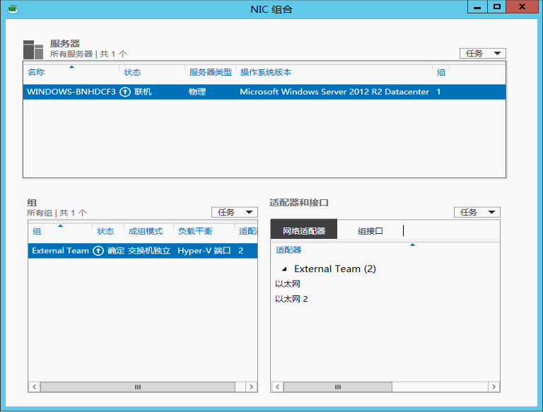The image size is (543, 412).
Task: Open the 任务 dropdown in 服务器 section
Action: pos(483,53)
